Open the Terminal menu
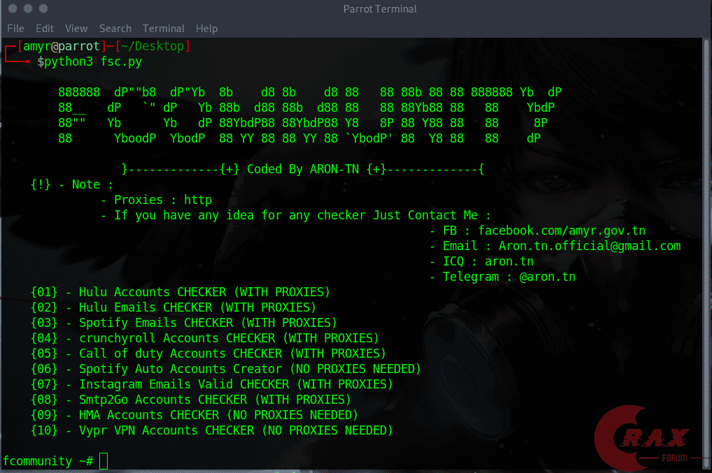 pos(164,29)
